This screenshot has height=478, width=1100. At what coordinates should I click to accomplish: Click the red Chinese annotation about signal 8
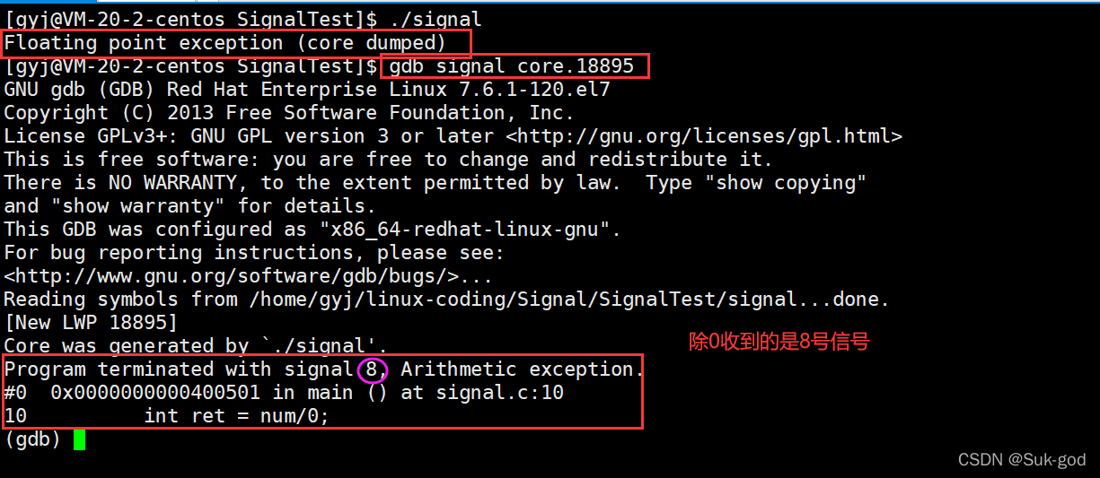(x=779, y=342)
